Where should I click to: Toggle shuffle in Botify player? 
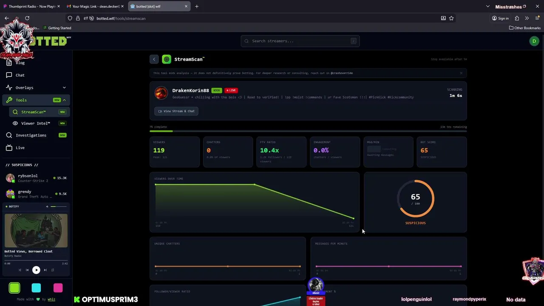[20, 270]
